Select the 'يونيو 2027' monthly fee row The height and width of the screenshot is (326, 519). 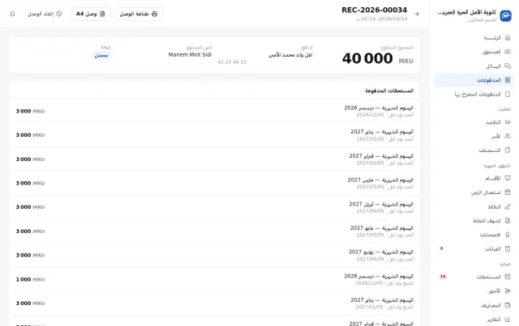tap(215, 256)
